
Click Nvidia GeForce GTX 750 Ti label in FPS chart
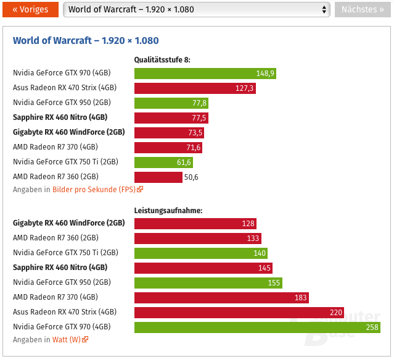65,162
